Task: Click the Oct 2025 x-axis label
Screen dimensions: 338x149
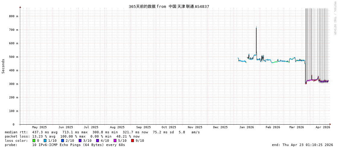Action: [169, 127]
